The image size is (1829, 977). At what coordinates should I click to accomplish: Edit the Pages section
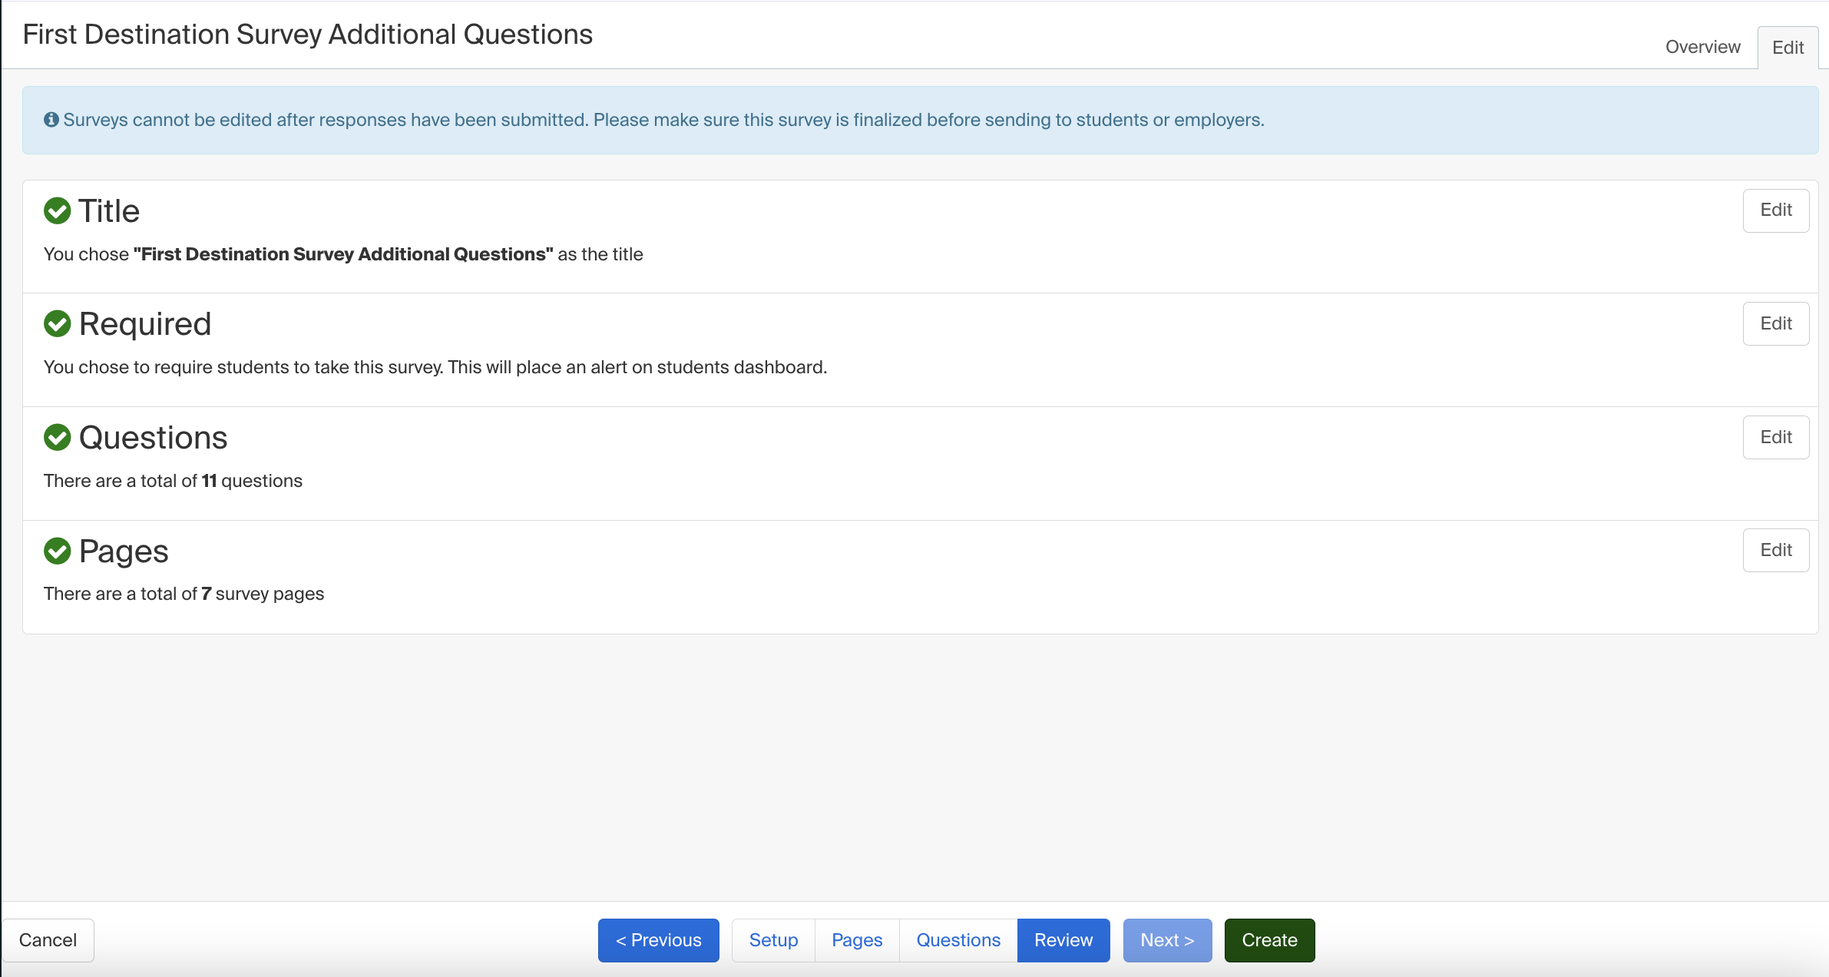pos(1775,550)
